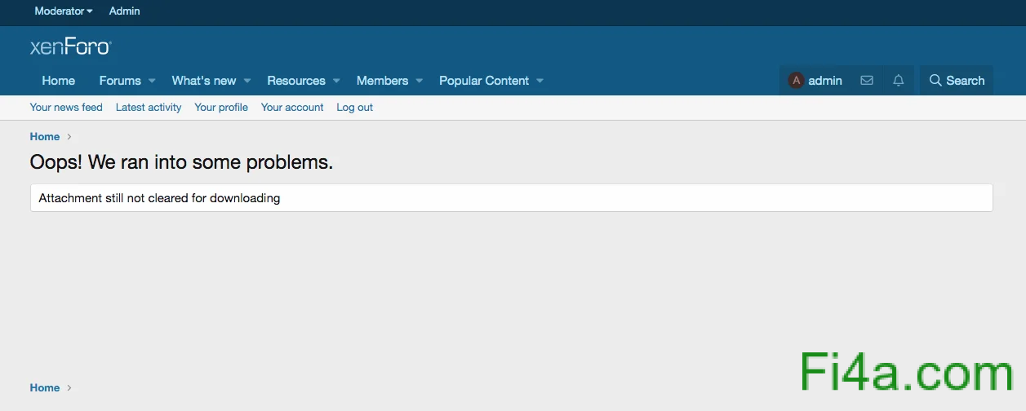This screenshot has width=1026, height=411.
Task: Expand the Members dropdown arrow
Action: pyautogui.click(x=420, y=81)
